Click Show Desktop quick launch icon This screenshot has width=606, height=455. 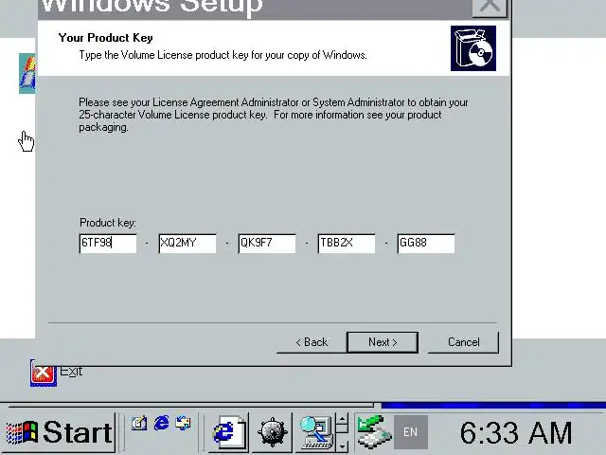pyautogui.click(x=139, y=424)
